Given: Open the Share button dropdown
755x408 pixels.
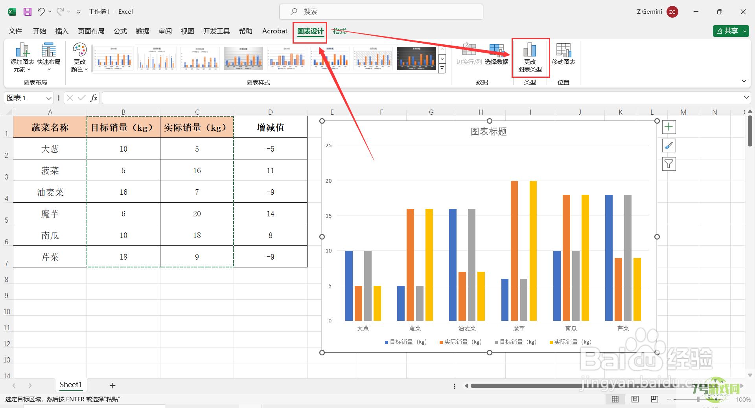Looking at the screenshot, I should 745,31.
